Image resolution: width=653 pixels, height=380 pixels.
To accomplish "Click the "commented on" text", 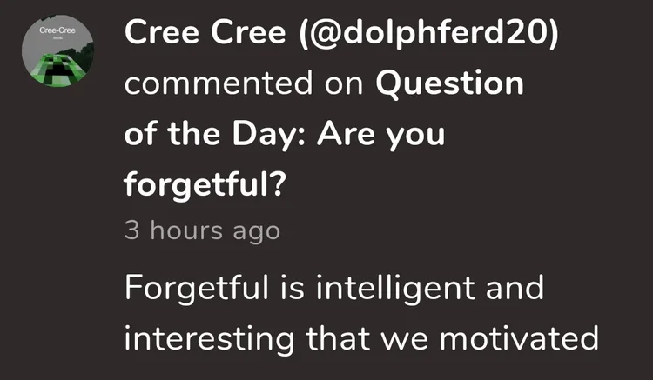I will pos(245,86).
